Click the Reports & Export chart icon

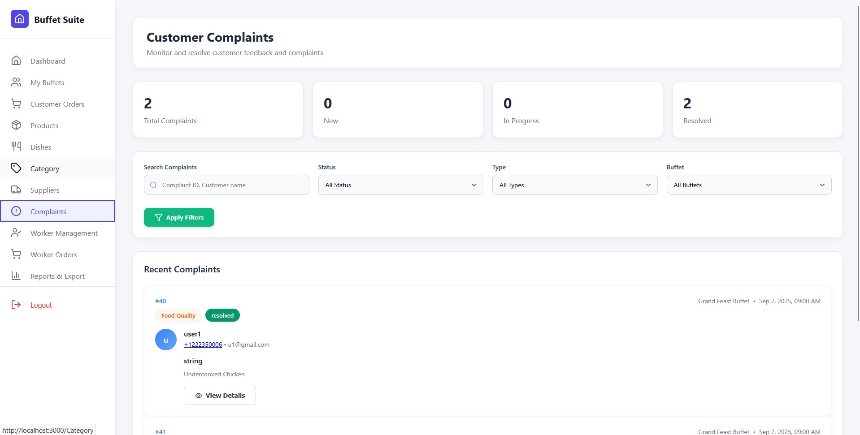click(x=16, y=276)
